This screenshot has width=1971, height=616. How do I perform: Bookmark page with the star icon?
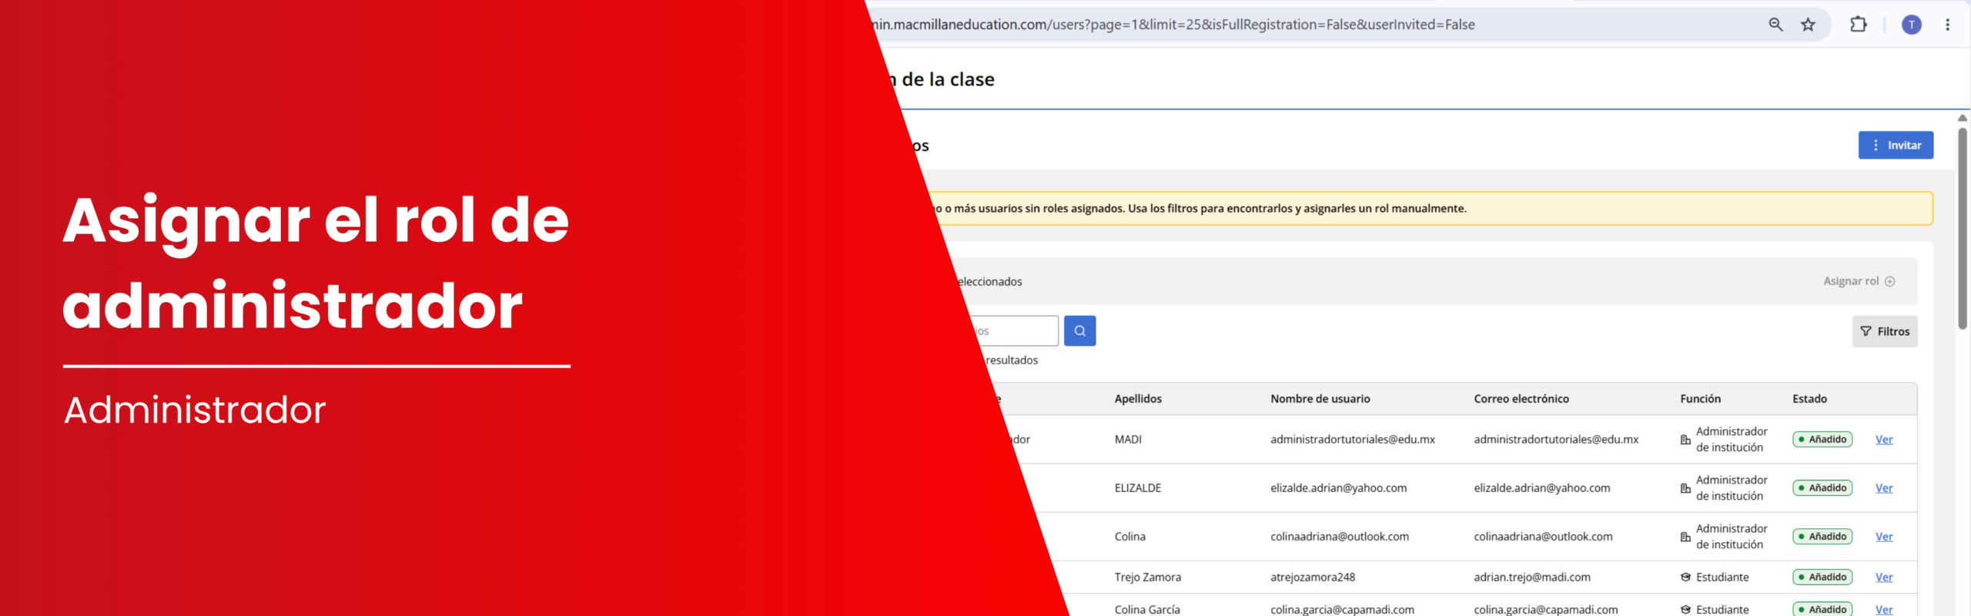pos(1808,25)
